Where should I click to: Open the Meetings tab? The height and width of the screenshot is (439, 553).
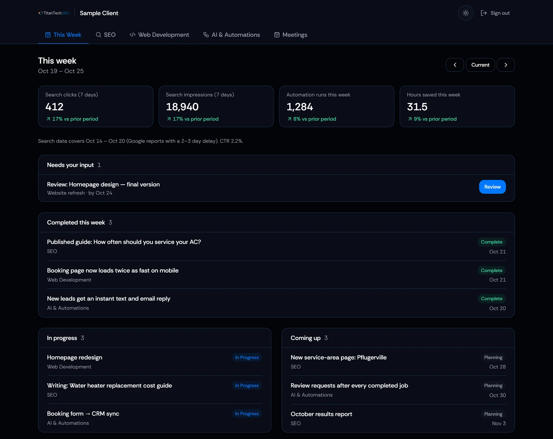[x=291, y=35]
